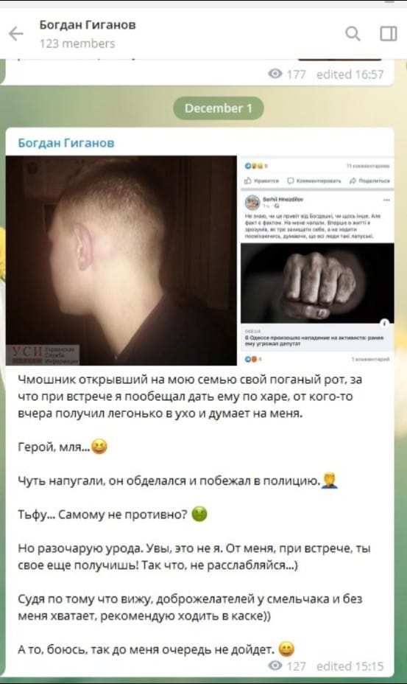Image resolution: width=407 pixels, height=684 pixels.
Task: Click the УСИ watermark on the photo
Action: tap(43, 355)
